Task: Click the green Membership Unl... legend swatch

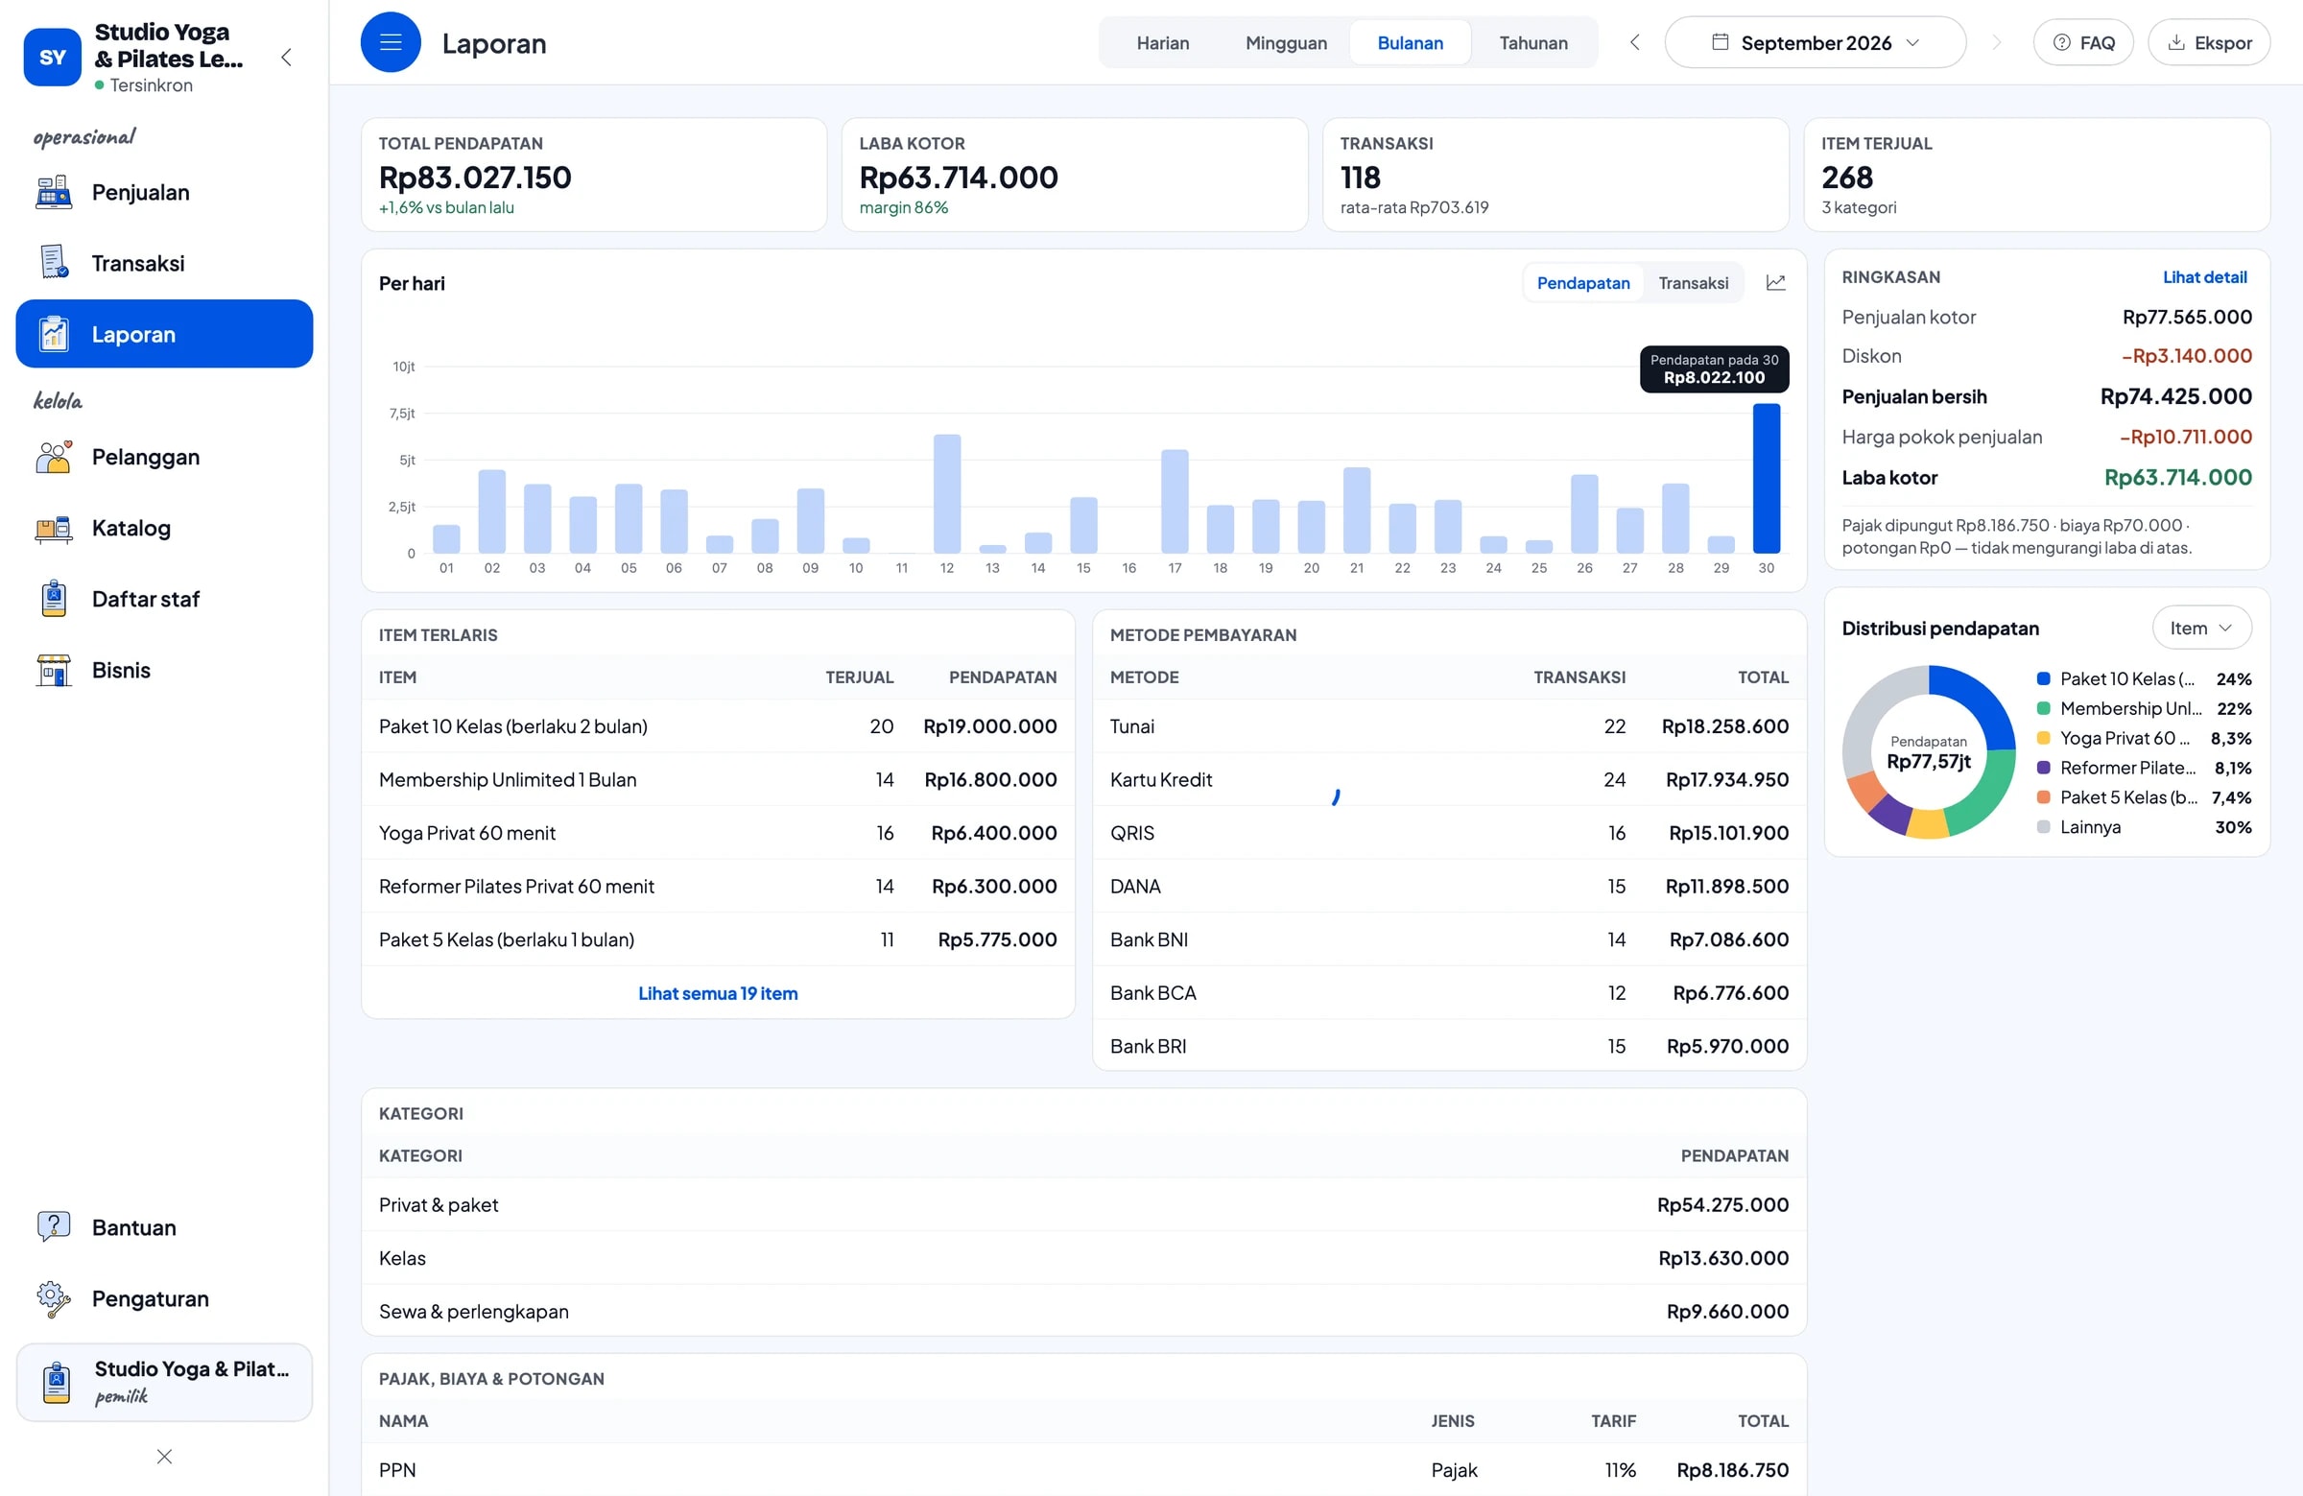Action: click(x=2043, y=708)
